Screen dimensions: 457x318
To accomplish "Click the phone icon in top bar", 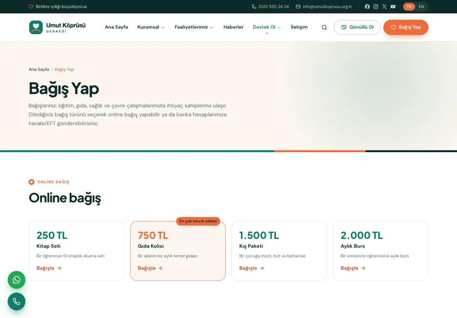I will pyautogui.click(x=254, y=6).
